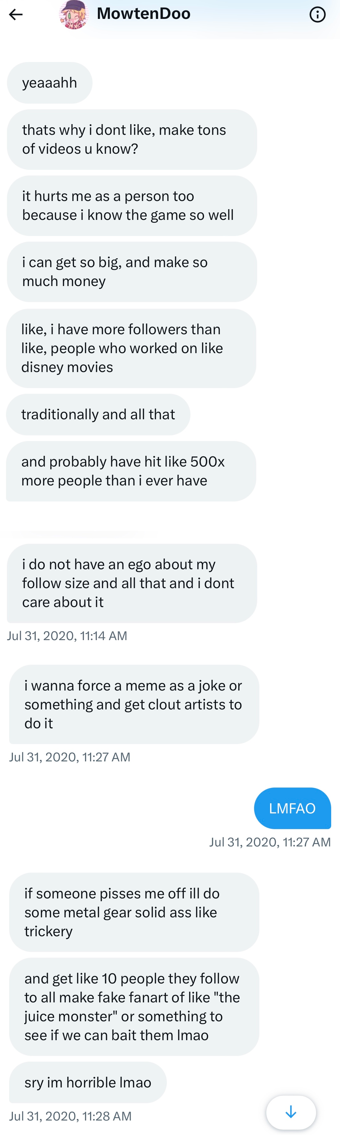
Task: Select the "force a meme" message bubble
Action: 134,704
